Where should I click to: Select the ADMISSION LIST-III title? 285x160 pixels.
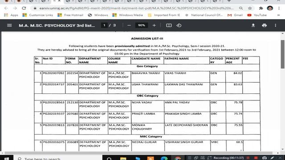click(x=147, y=39)
